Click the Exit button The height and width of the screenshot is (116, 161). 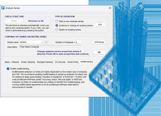point(100,25)
